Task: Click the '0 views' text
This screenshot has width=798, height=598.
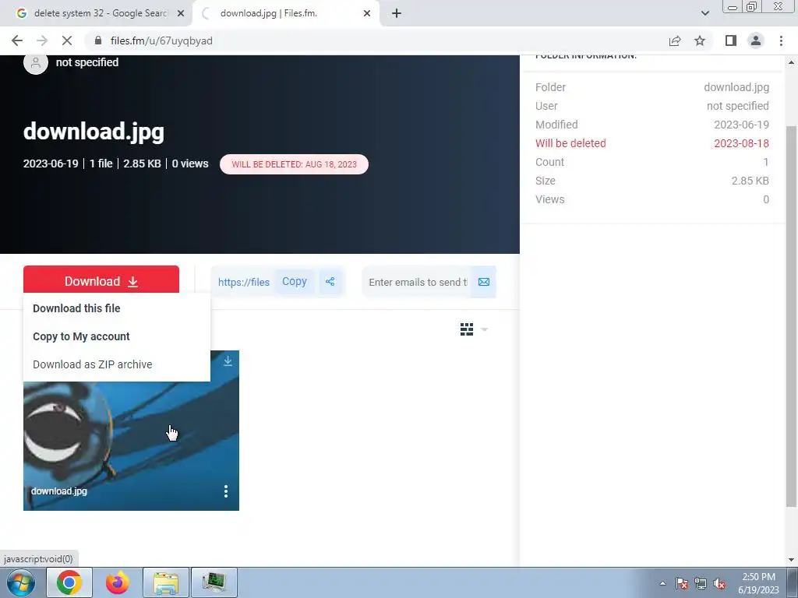Action: pyautogui.click(x=190, y=164)
